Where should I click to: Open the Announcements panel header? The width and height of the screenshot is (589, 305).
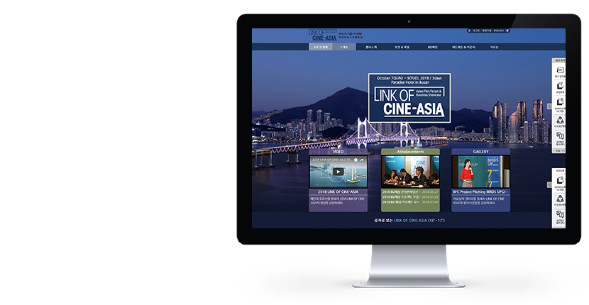click(409, 151)
